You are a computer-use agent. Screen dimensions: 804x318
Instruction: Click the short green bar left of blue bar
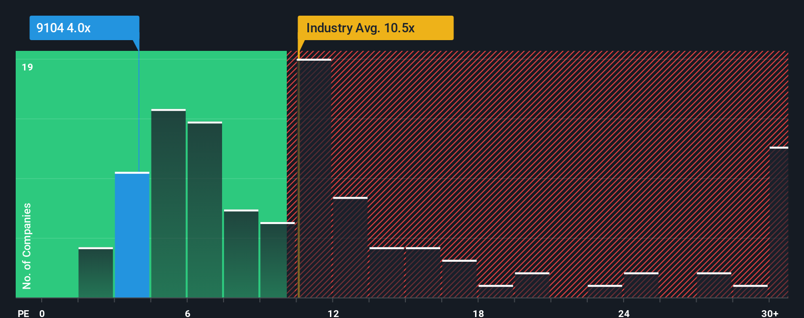pos(96,273)
